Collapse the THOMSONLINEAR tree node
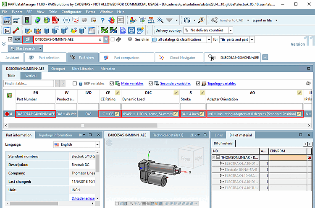Viewport: 315px width, 208px height. (x=215, y=158)
